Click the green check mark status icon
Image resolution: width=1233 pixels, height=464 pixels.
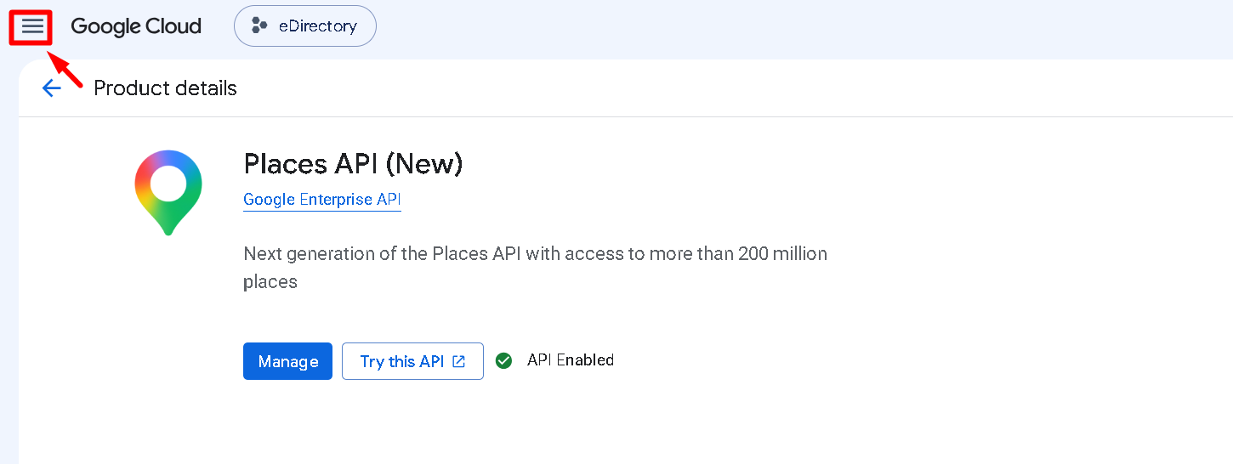(504, 360)
